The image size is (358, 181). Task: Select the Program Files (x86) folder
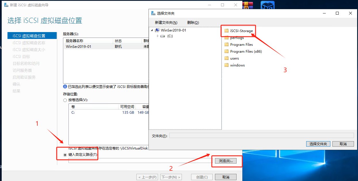click(x=243, y=52)
